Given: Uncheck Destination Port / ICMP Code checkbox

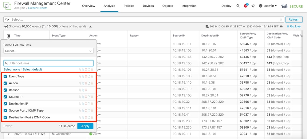Looking at the screenshot, I should click(x=5, y=117).
